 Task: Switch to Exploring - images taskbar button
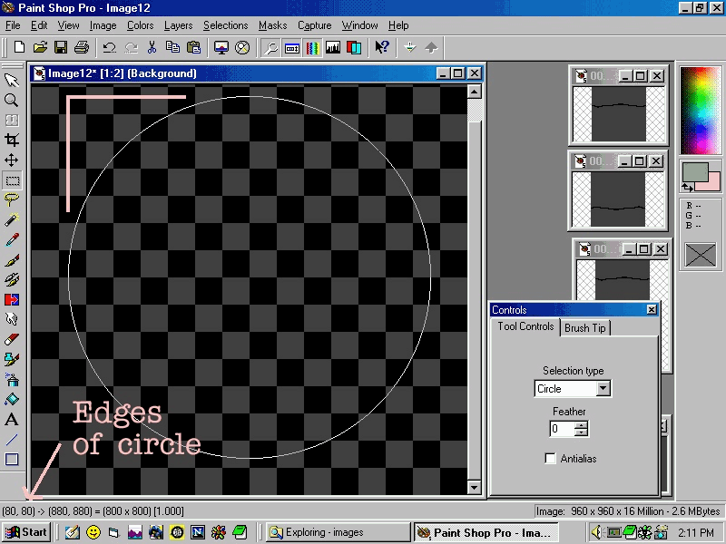pos(338,532)
